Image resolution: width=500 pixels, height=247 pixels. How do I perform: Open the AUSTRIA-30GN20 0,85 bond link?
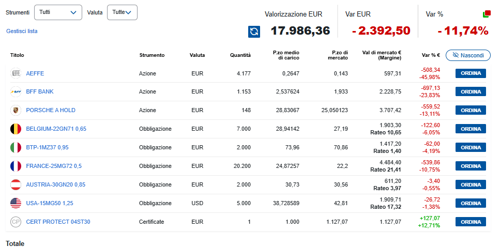click(56, 184)
